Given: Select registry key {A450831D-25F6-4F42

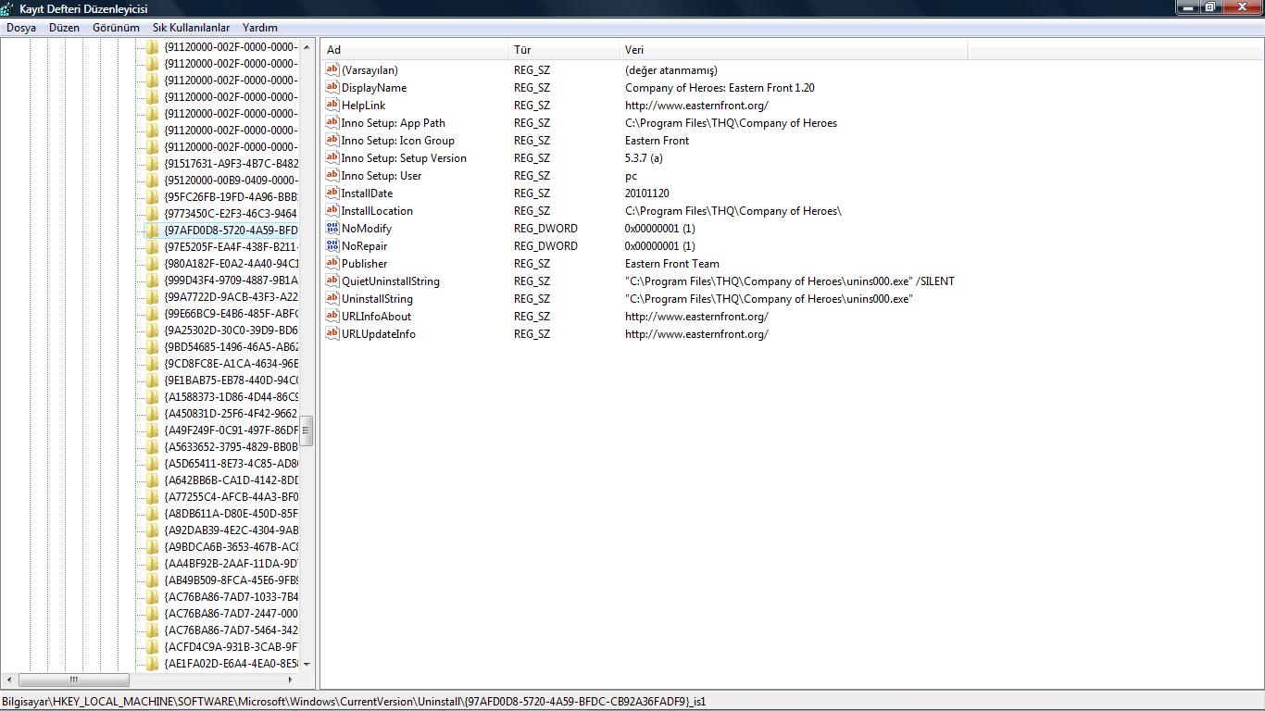Looking at the screenshot, I should coord(231,413).
